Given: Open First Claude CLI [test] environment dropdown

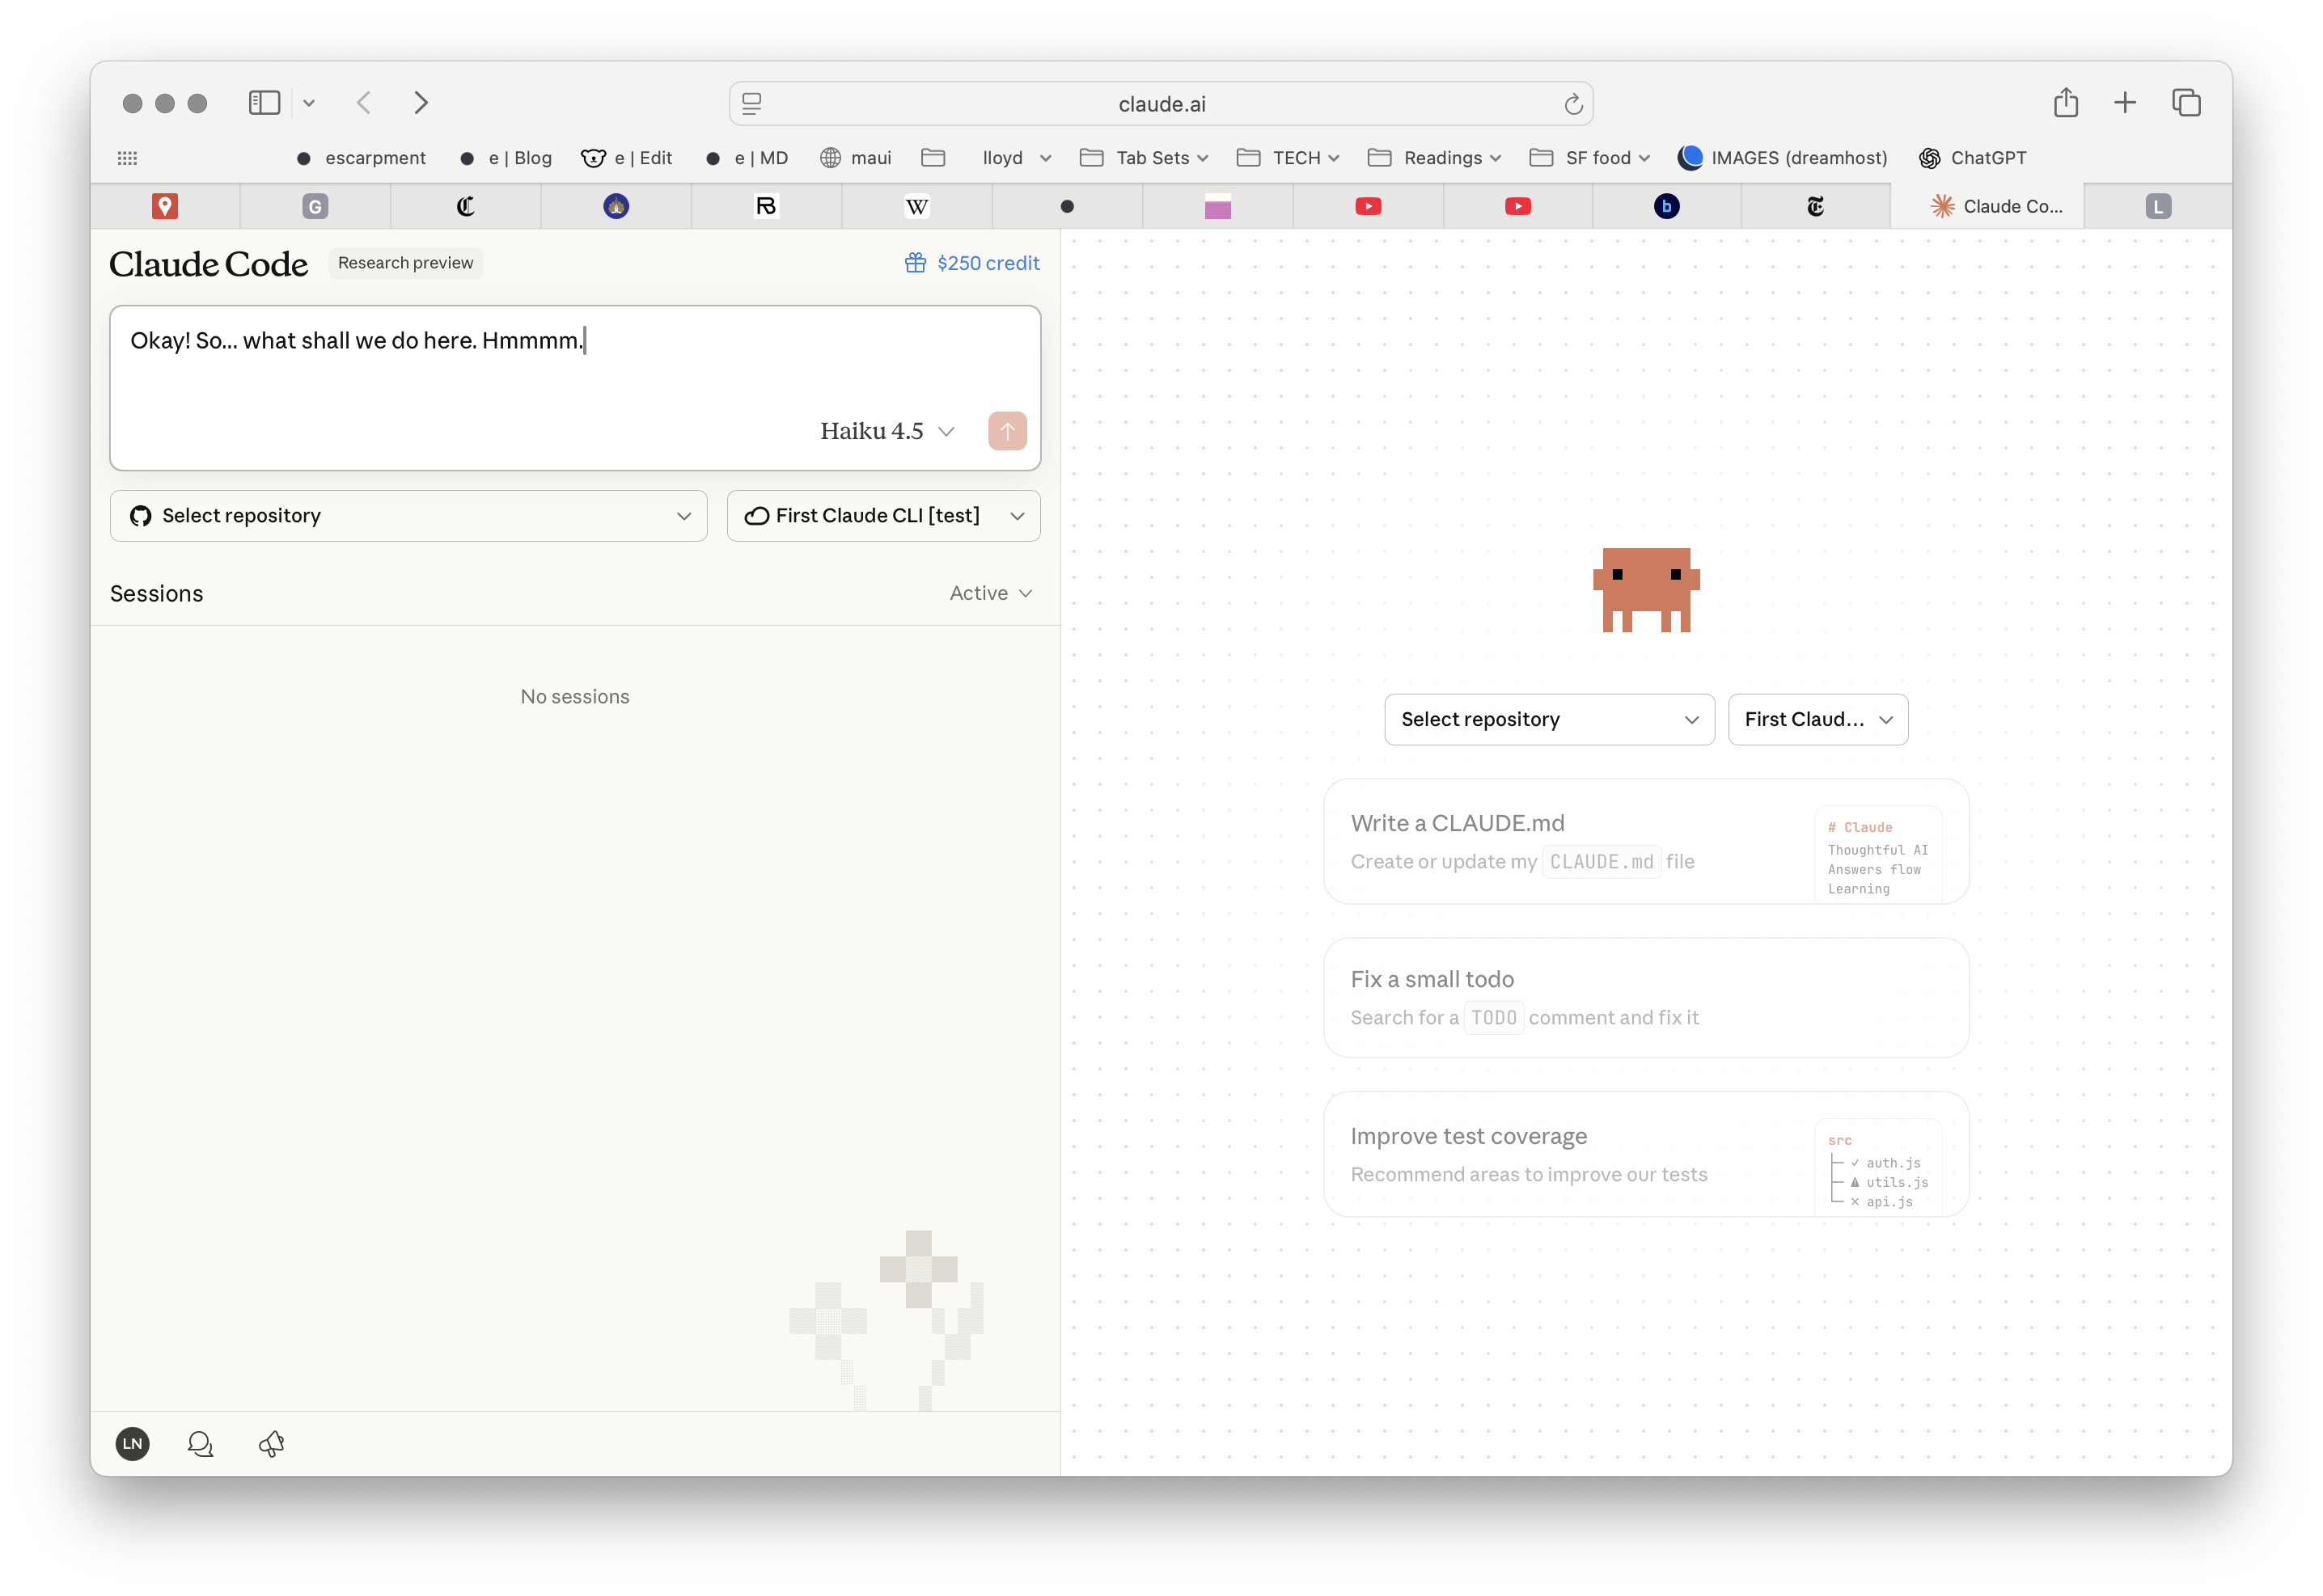Looking at the screenshot, I should [x=883, y=516].
